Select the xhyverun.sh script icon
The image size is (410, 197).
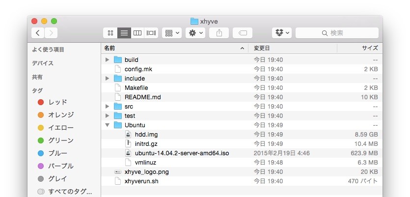tap(118, 181)
